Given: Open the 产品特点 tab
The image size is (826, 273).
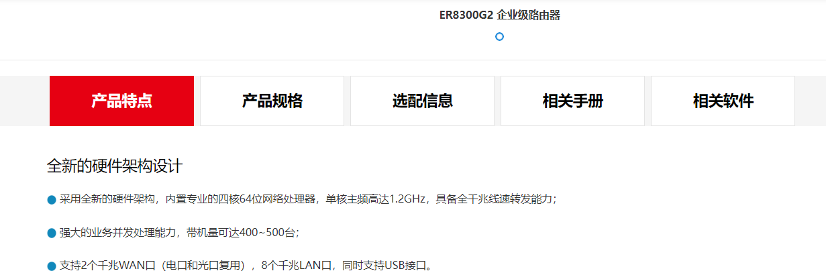Looking at the screenshot, I should click(x=121, y=101).
